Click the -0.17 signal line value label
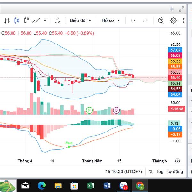This screenshot has width=192, height=192. click(x=175, y=134)
